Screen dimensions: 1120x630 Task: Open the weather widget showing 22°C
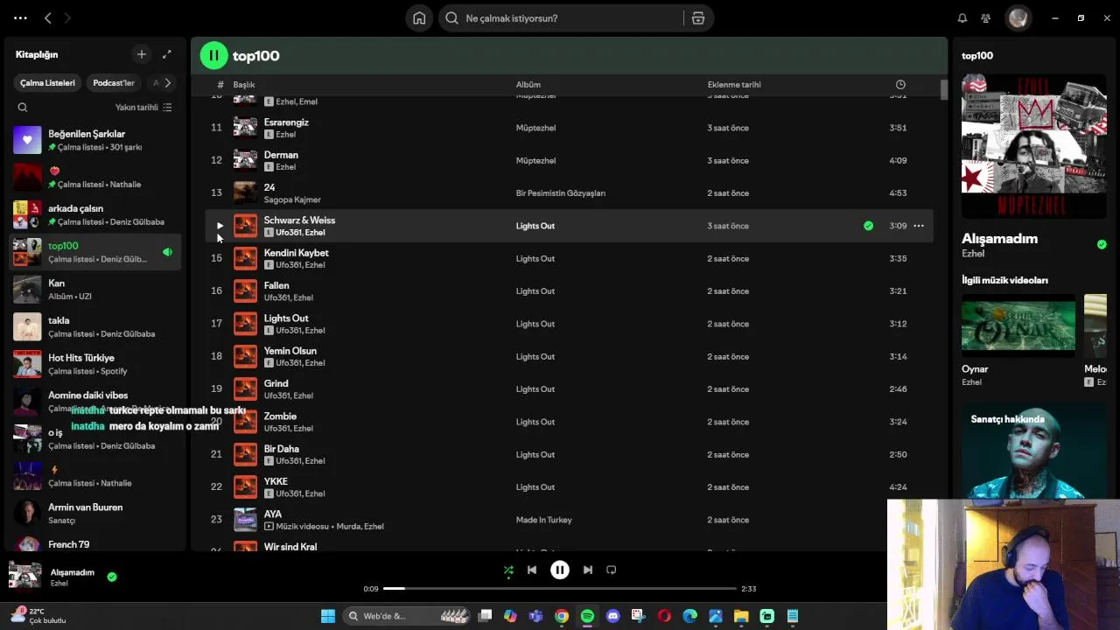38,616
